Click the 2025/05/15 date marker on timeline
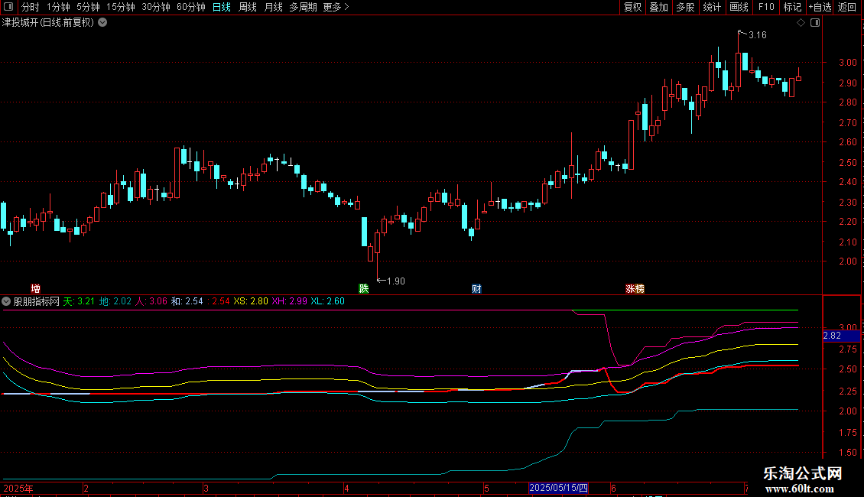 point(559,487)
